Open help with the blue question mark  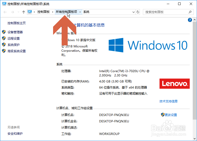point(190,20)
